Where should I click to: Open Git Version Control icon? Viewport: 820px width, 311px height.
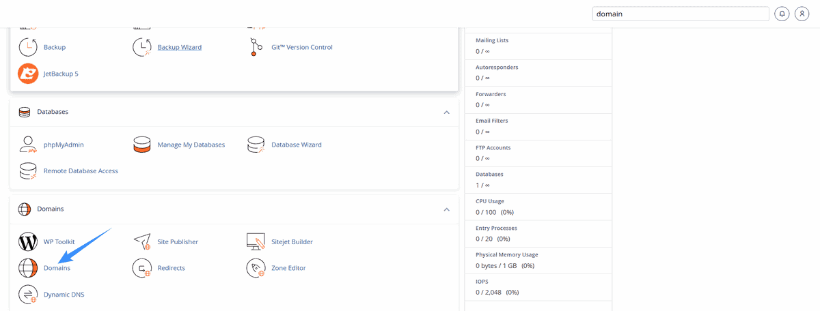tap(256, 47)
